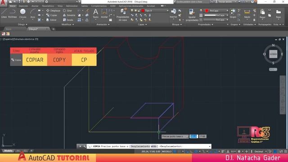Click the command line customize wrench icon
Screen dimensions: 288x162
84,146
